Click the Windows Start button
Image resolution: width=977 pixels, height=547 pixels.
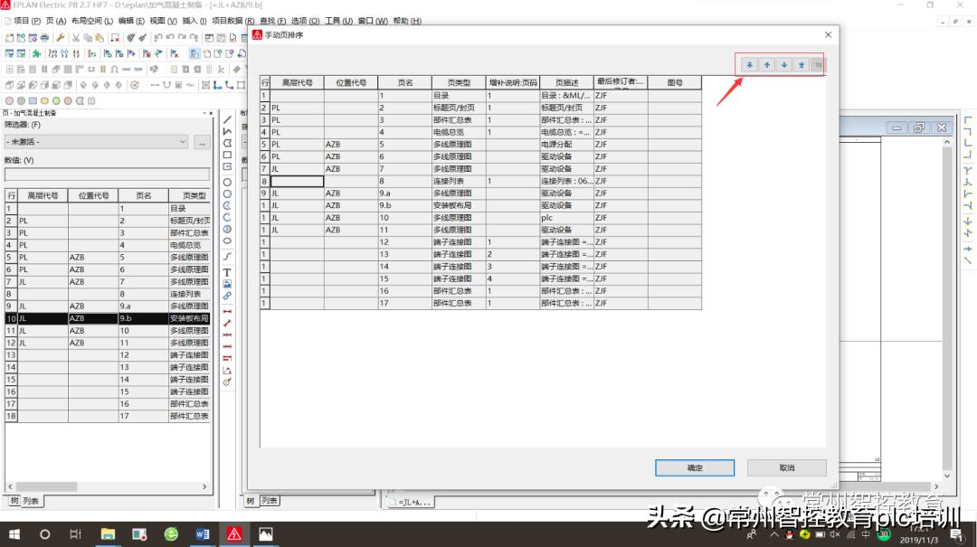click(14, 534)
